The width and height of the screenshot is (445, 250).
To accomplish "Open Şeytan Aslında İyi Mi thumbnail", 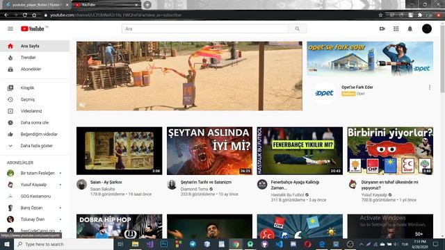I will (209, 151).
